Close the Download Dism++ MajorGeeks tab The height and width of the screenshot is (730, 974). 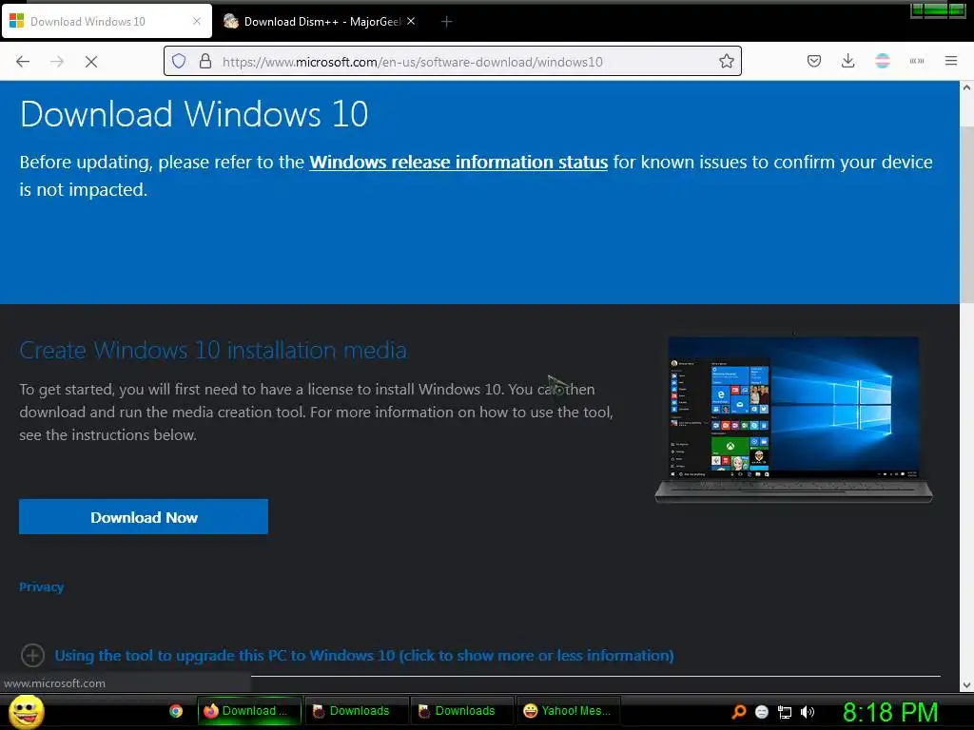[411, 21]
